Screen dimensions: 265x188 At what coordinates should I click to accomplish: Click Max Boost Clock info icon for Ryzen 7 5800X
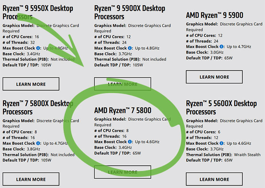38,143
